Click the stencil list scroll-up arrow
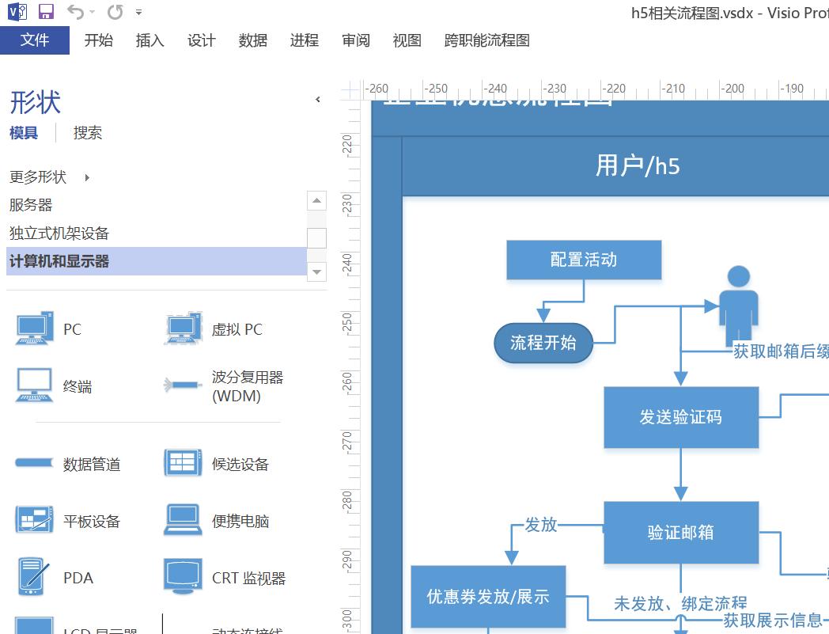The width and height of the screenshot is (829, 634). tap(316, 200)
